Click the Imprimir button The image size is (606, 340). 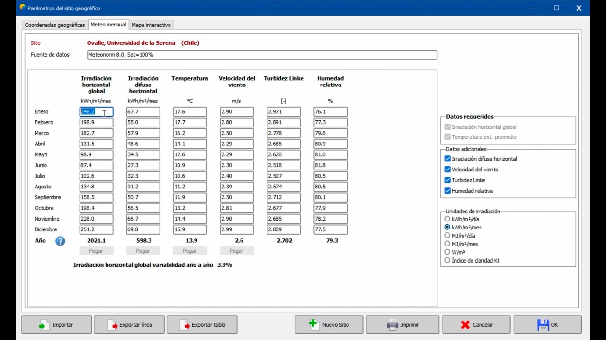click(402, 325)
